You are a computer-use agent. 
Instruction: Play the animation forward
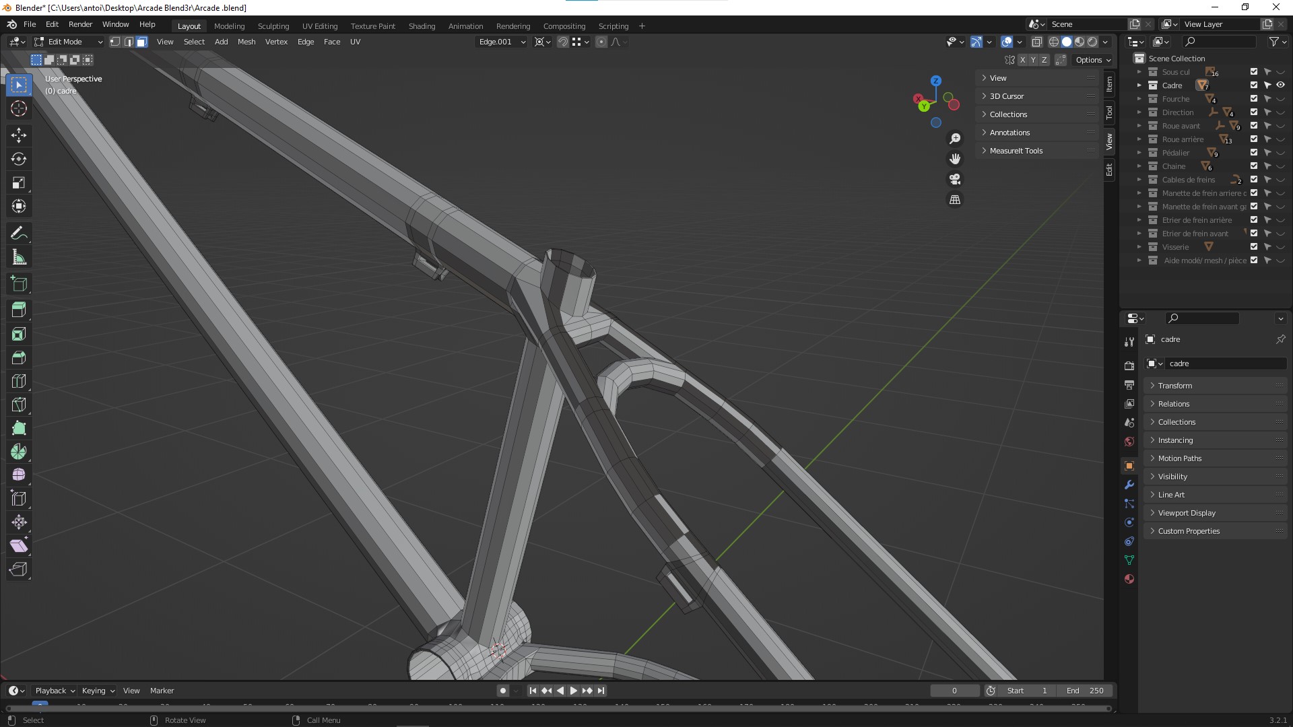pos(574,691)
